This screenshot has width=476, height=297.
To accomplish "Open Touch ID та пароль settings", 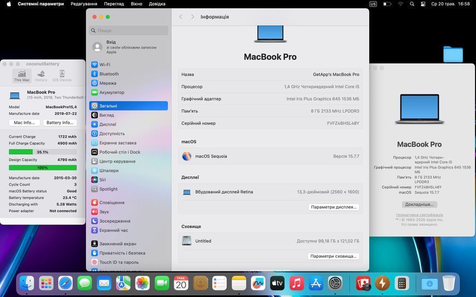I will (129, 262).
